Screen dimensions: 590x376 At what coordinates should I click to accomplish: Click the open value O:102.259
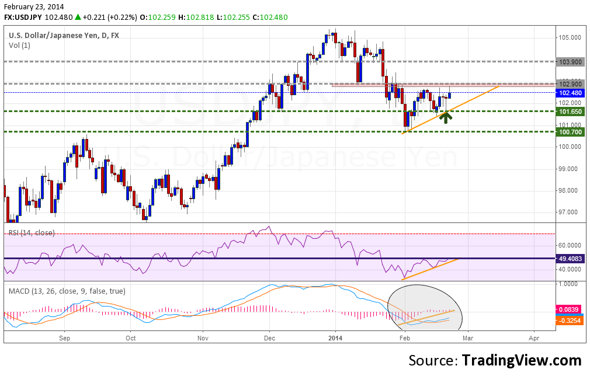[x=158, y=18]
